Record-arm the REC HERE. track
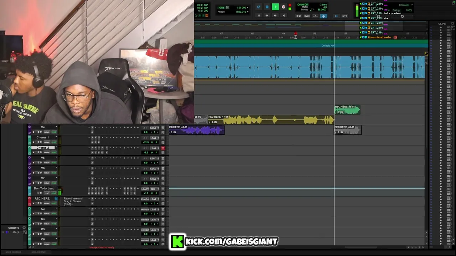This screenshot has width=456, height=256. pyautogui.click(x=33, y=203)
